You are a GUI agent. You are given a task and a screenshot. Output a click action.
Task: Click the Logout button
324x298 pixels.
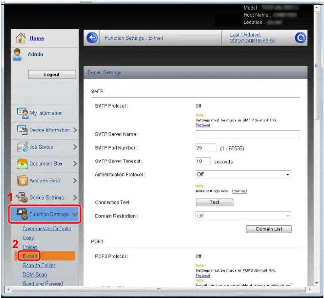52,74
